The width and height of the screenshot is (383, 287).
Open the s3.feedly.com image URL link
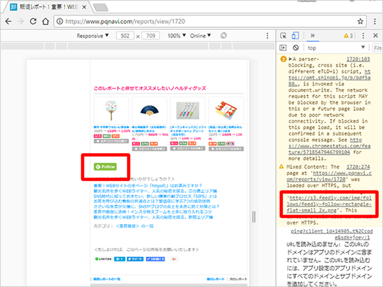coord(329,204)
